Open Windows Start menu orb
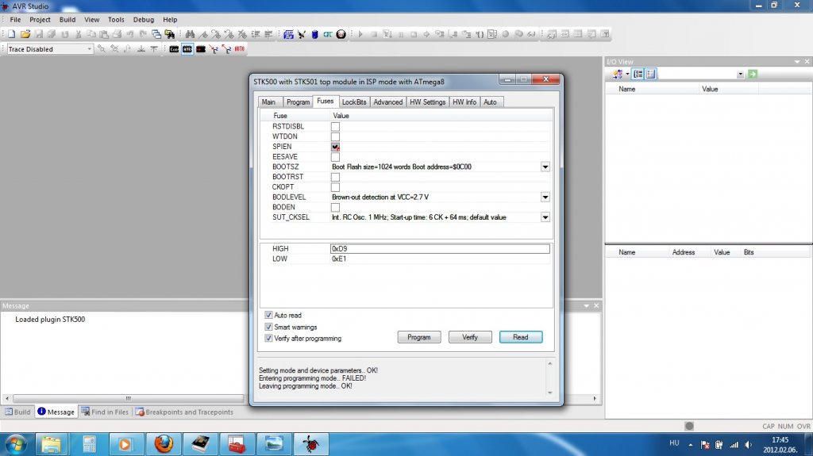This screenshot has width=813, height=456. coord(15,444)
